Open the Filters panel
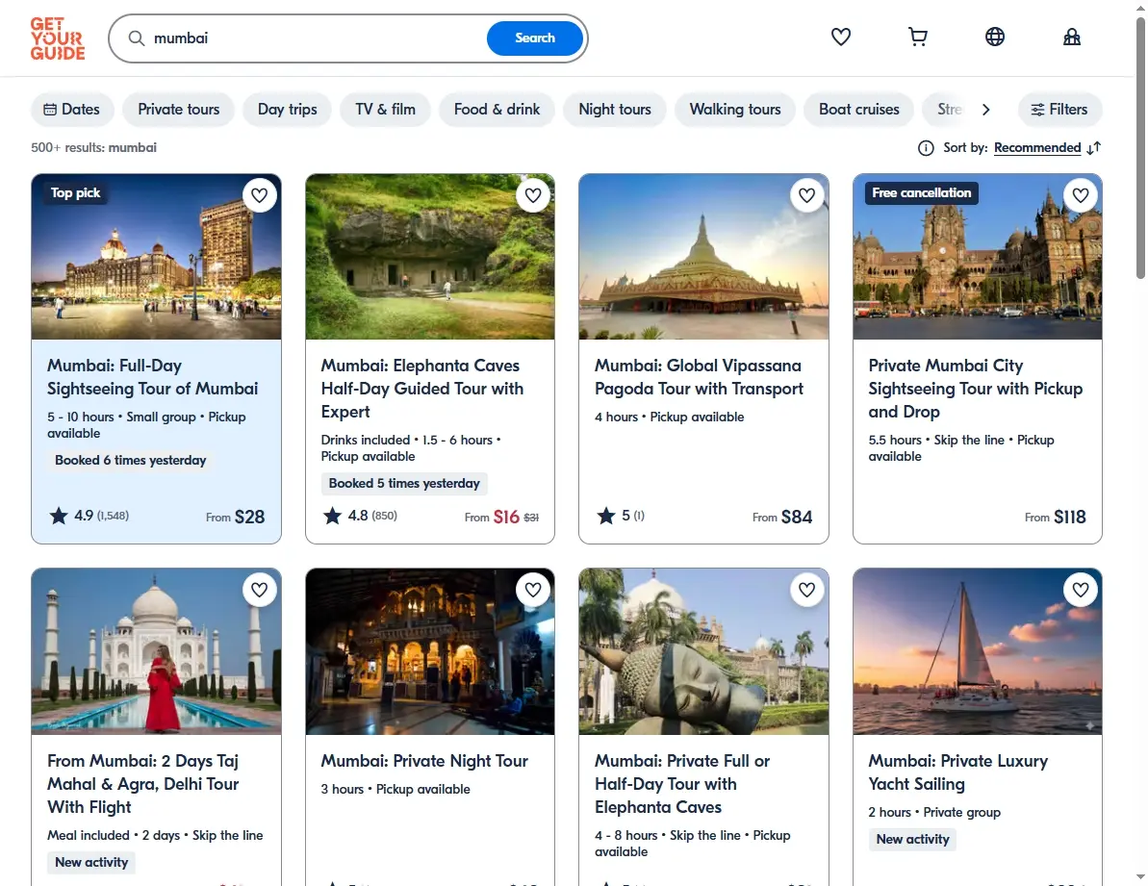Image resolution: width=1148 pixels, height=886 pixels. [1059, 110]
